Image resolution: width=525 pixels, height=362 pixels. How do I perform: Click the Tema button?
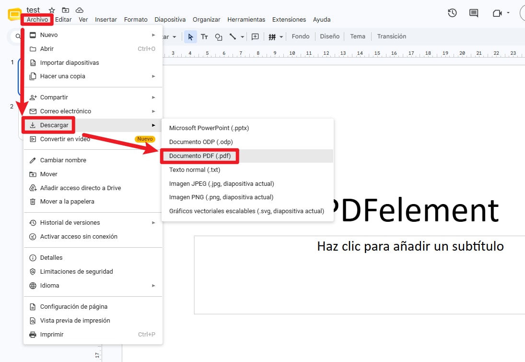[358, 36]
